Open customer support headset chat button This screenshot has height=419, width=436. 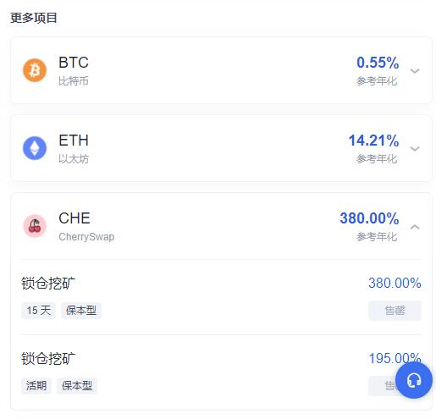414,380
